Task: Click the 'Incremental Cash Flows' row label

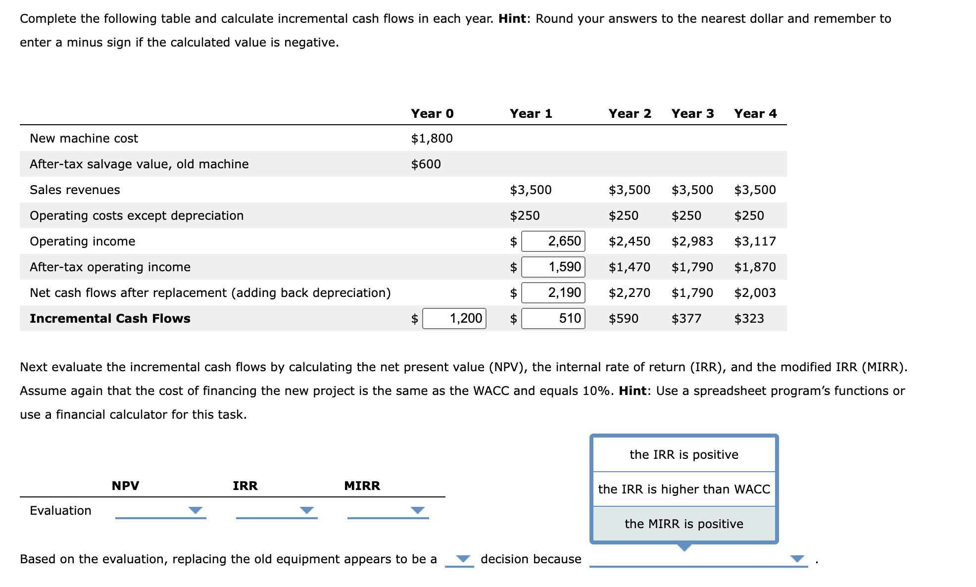Action: click(110, 318)
